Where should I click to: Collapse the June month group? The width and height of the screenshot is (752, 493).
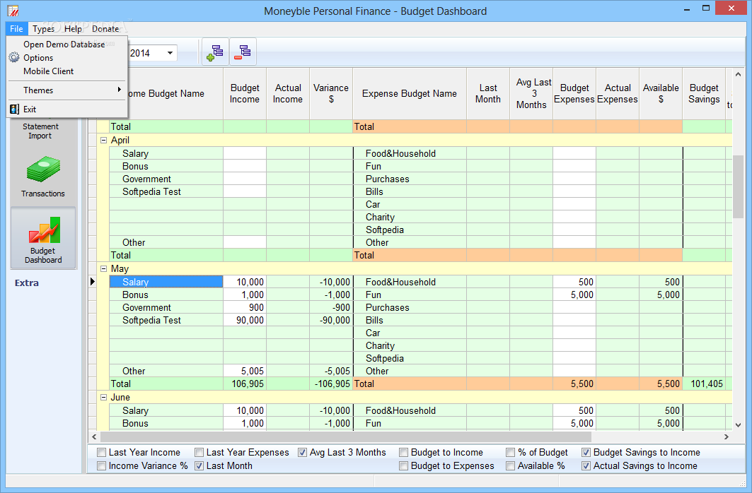click(103, 397)
